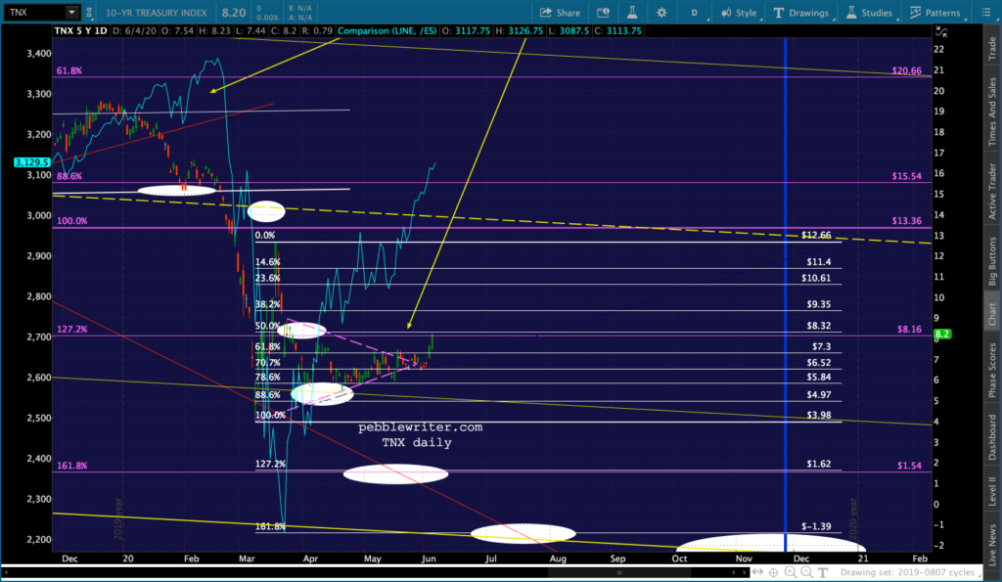Screen dimensions: 1002x582
Task: Switch to the Trade sidebar tab
Action: tap(992, 49)
